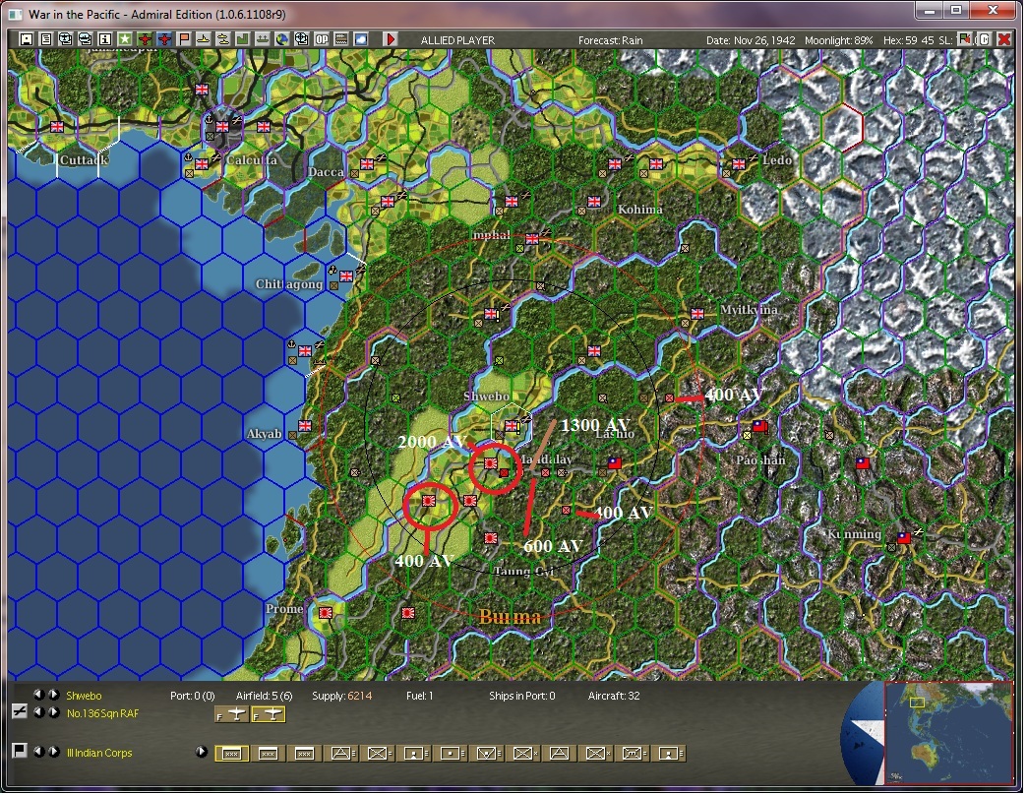Click the green star toolbar icon
This screenshot has width=1027, height=795.
coord(125,39)
